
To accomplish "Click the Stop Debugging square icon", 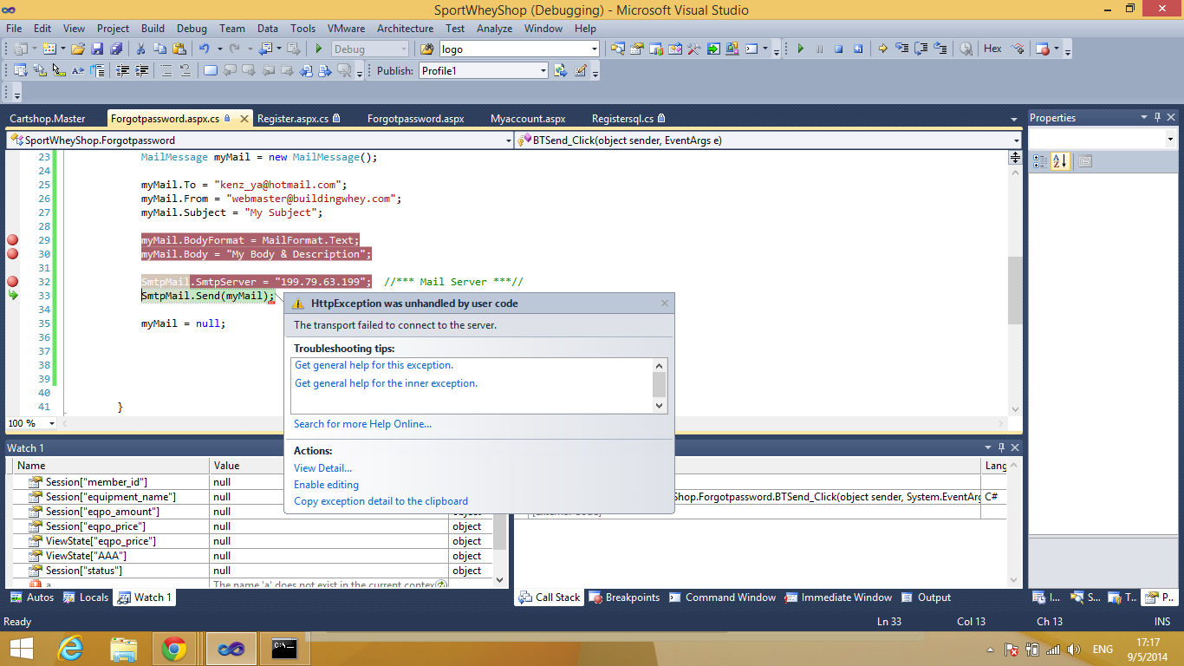I will tap(838, 49).
